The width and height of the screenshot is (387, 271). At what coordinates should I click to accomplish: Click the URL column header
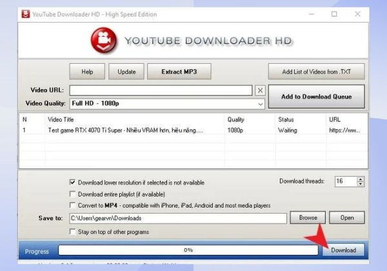[335, 119]
